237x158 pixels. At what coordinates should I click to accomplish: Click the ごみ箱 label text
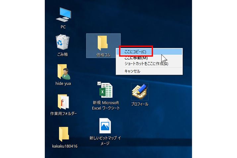coord(62,54)
